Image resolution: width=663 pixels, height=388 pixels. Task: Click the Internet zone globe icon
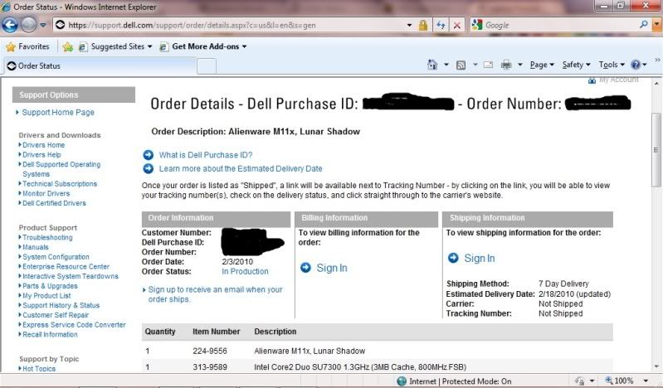click(402, 381)
